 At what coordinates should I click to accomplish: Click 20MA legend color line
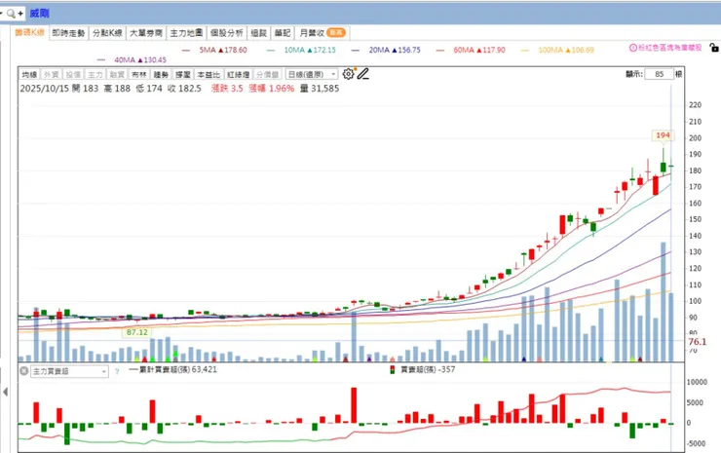click(356, 50)
